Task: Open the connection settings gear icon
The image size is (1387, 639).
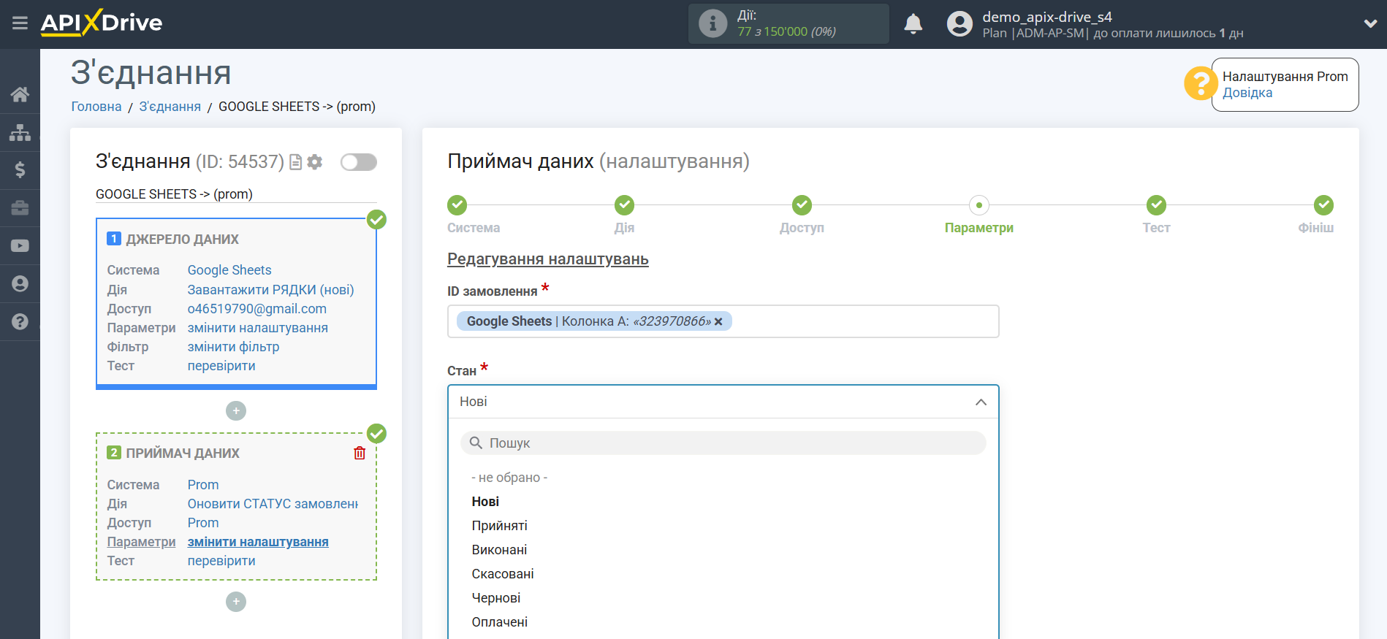Action: coord(315,162)
